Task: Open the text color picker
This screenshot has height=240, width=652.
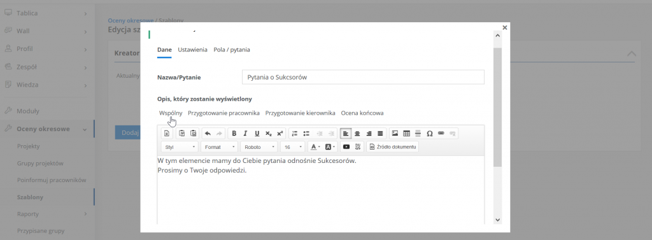Action: 315,147
